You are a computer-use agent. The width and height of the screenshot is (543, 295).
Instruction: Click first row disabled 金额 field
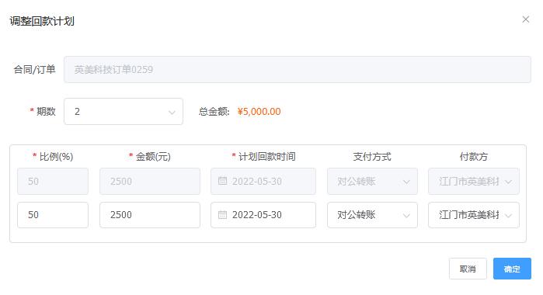[150, 181]
